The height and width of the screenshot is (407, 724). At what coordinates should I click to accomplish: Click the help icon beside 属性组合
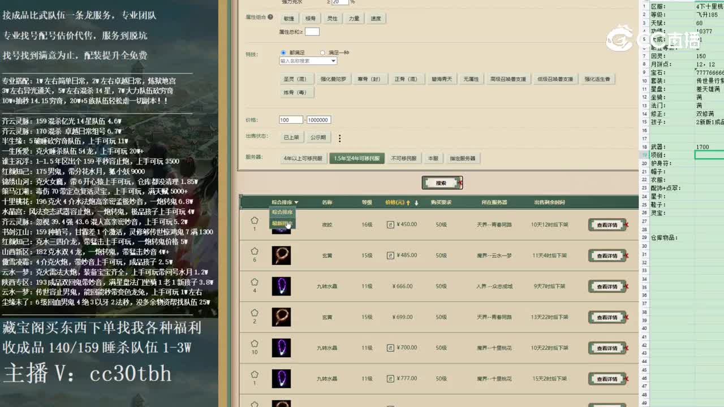pyautogui.click(x=270, y=18)
